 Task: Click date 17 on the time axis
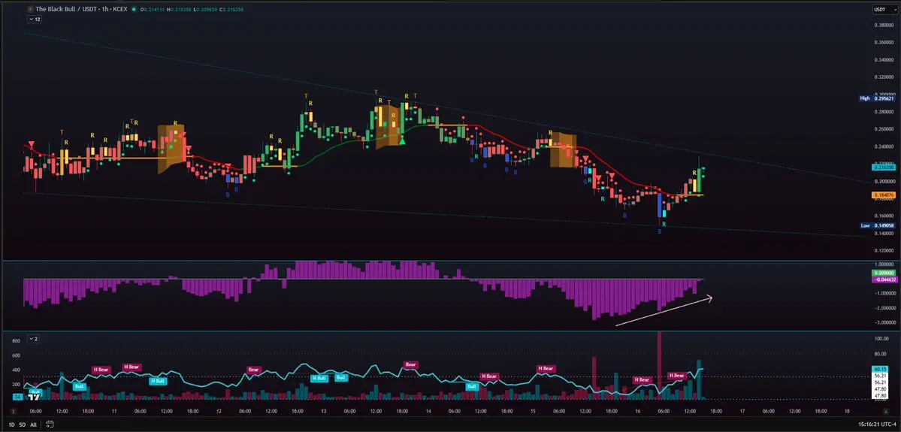pyautogui.click(x=742, y=411)
